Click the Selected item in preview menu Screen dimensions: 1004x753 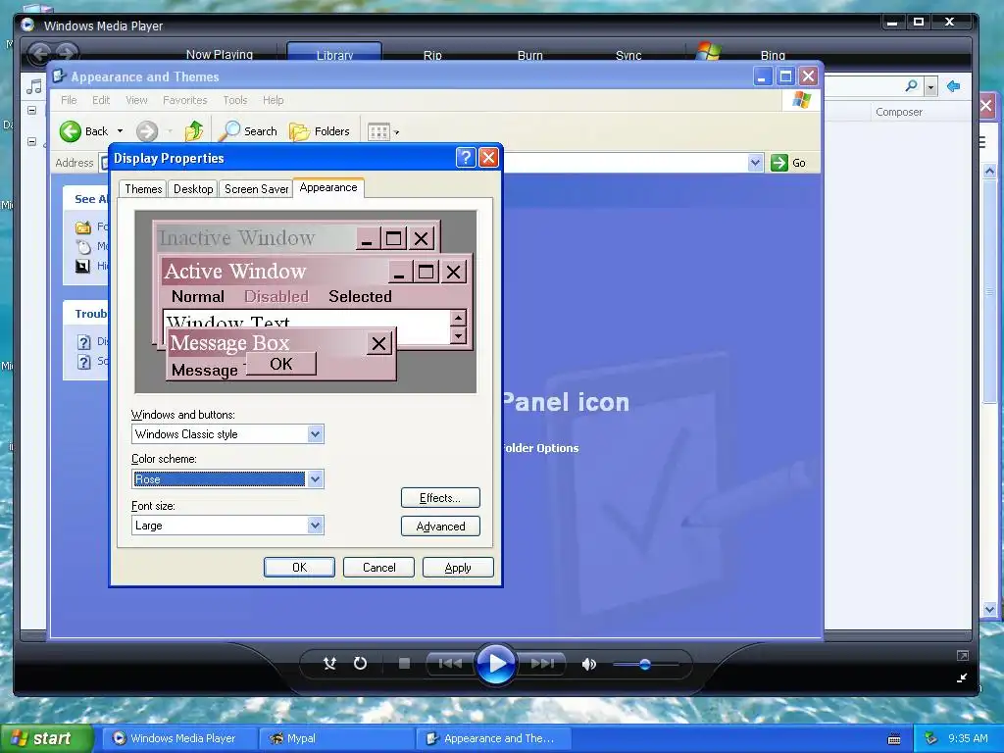(360, 296)
